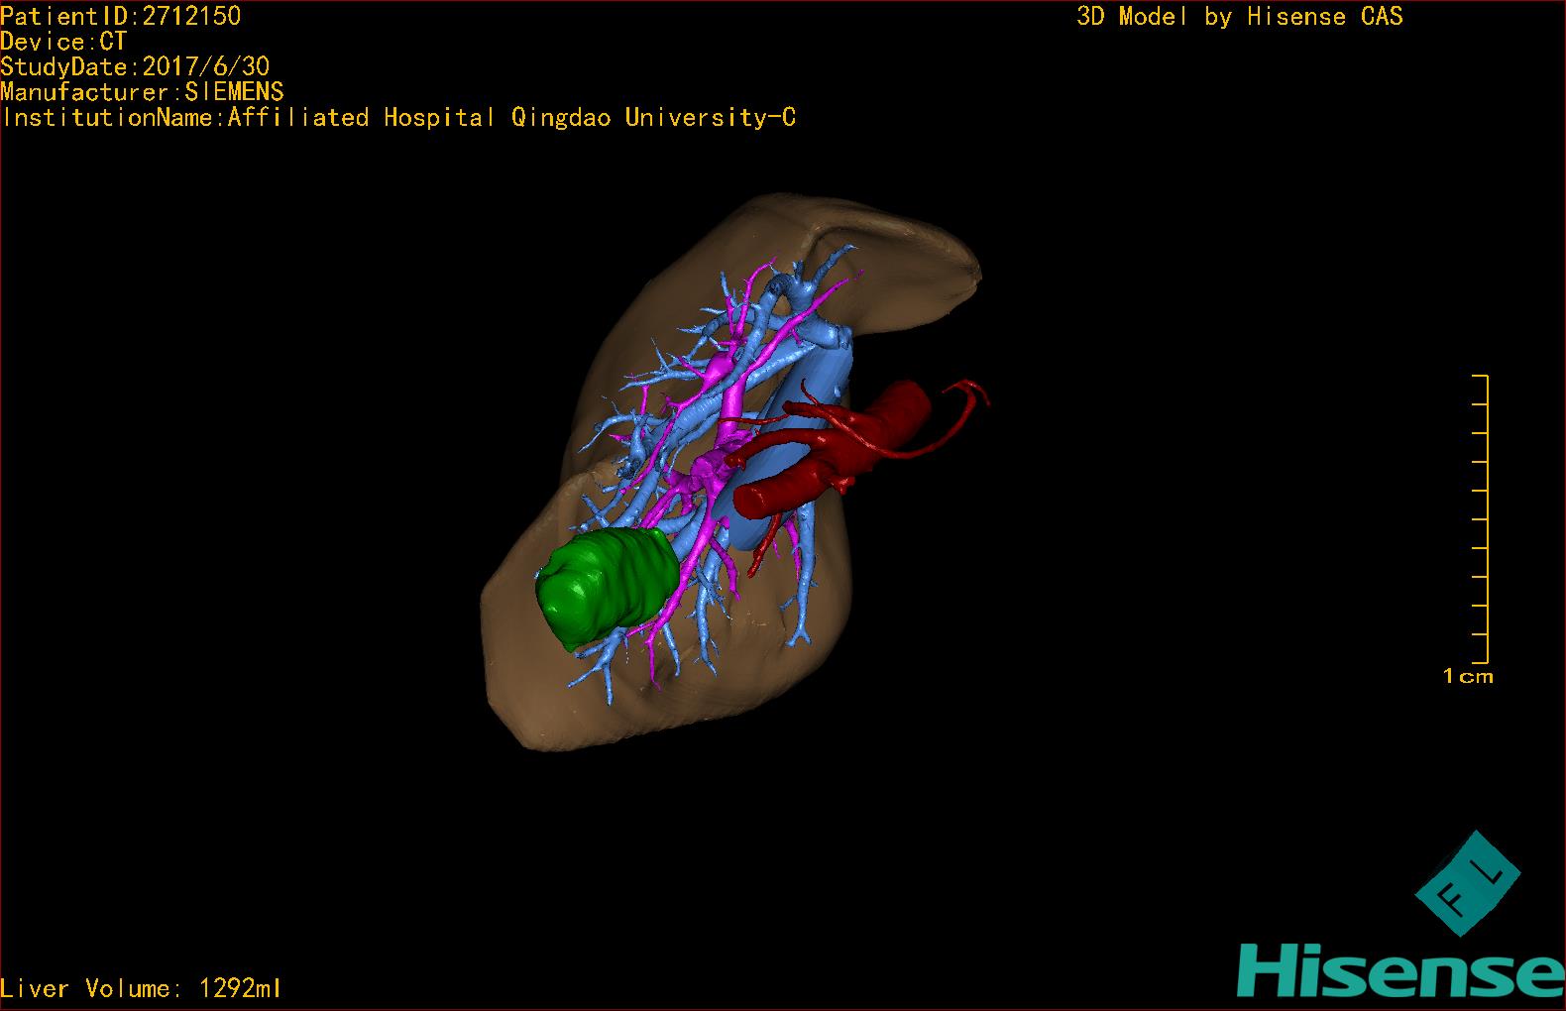Click the StudyDate:2017/6/30 line
Image resolution: width=1566 pixels, height=1011 pixels.
pyautogui.click(x=135, y=67)
